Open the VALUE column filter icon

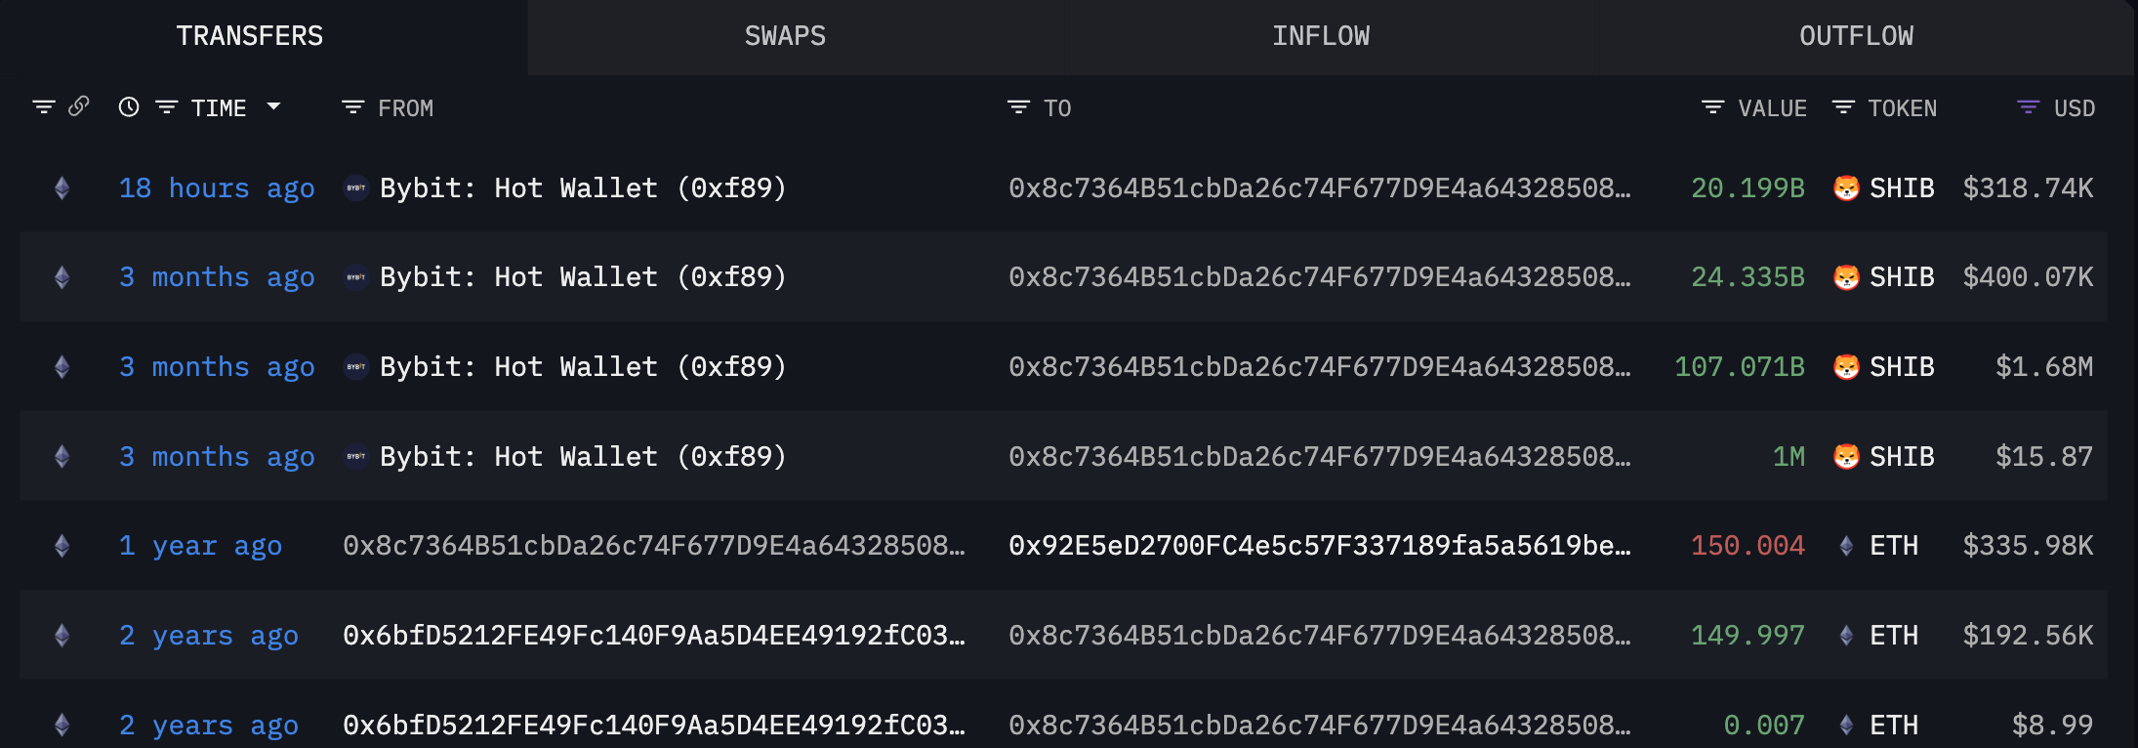point(1712,107)
